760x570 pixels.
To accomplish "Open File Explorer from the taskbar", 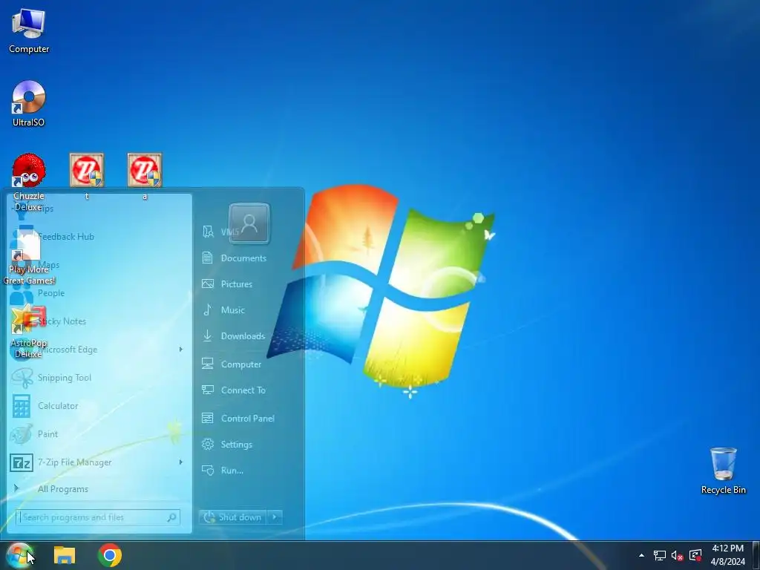I will coord(65,555).
